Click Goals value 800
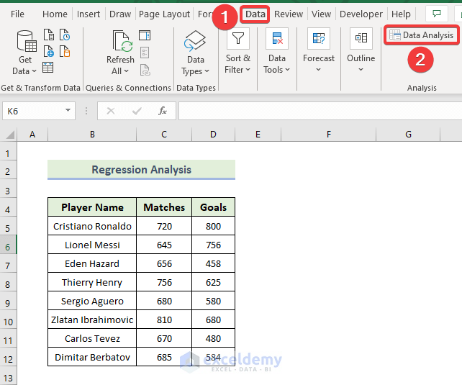Viewport: 462px width, 385px height. coord(213,226)
